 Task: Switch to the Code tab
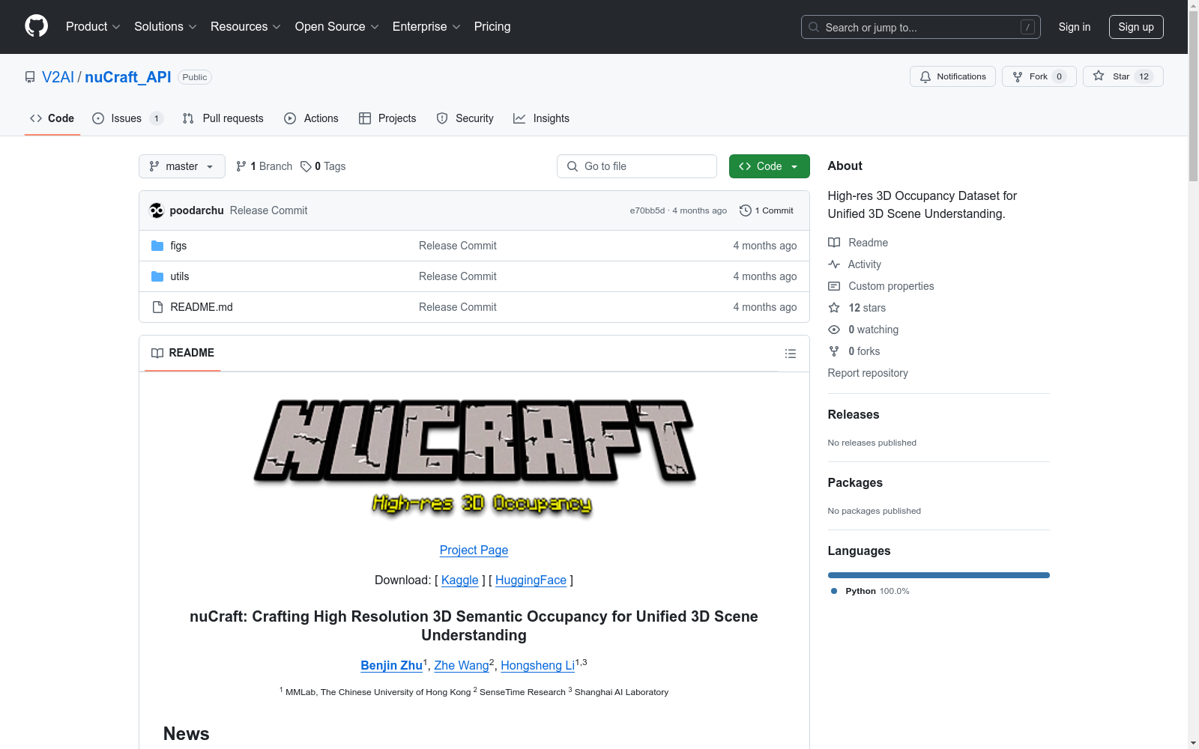coord(52,118)
